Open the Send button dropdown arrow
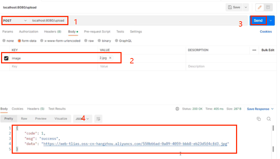The height and width of the screenshot is (159, 280). coord(271,21)
